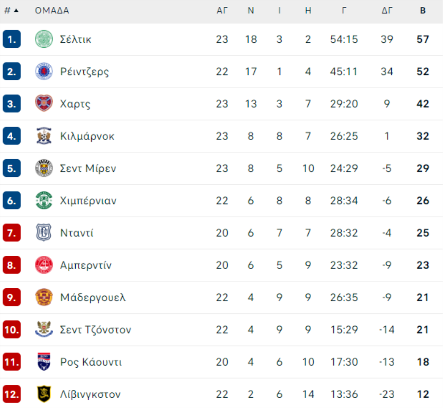Image resolution: width=443 pixels, height=408 pixels.
Task: Click Ρος Κάουντι row points value 18
Action: pyautogui.click(x=423, y=362)
